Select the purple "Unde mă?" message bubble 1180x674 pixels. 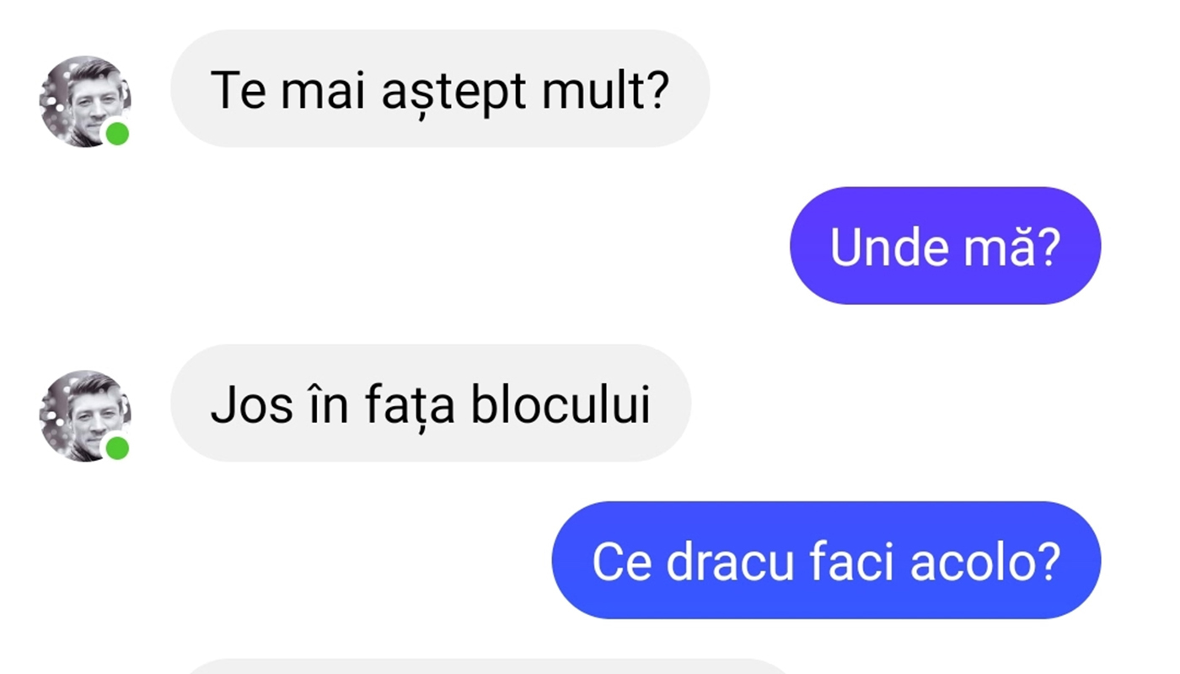click(945, 245)
